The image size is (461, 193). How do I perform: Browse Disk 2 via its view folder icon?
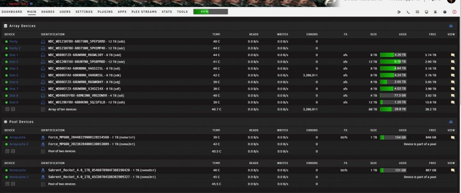coord(453,62)
